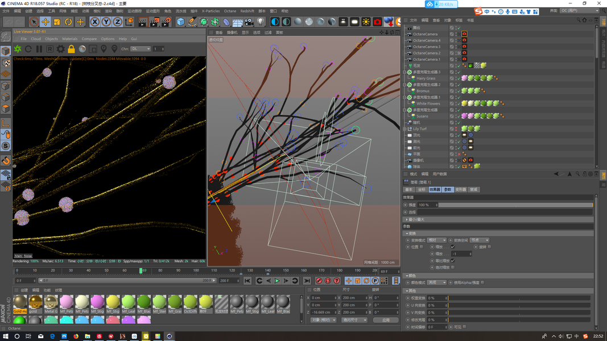Image resolution: width=607 pixels, height=341 pixels.
Task: Click the 应用 apply button
Action: point(386,320)
